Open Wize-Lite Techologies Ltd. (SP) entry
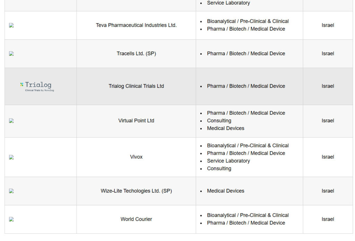The image size is (355, 241). pos(136,191)
